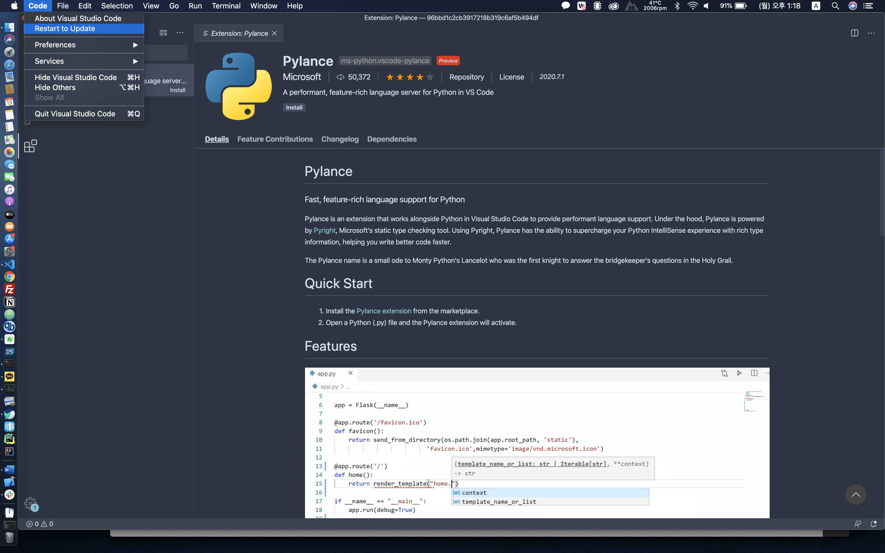This screenshot has height=553, width=885.
Task: Click the star rating of Pylance
Action: tap(410, 77)
